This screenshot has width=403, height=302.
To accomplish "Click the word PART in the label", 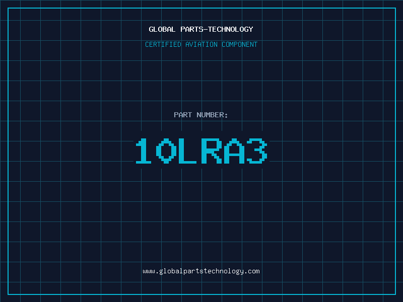I will point(183,115).
